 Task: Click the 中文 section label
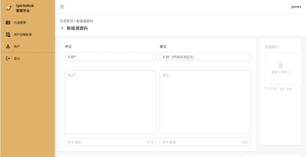pos(68,46)
